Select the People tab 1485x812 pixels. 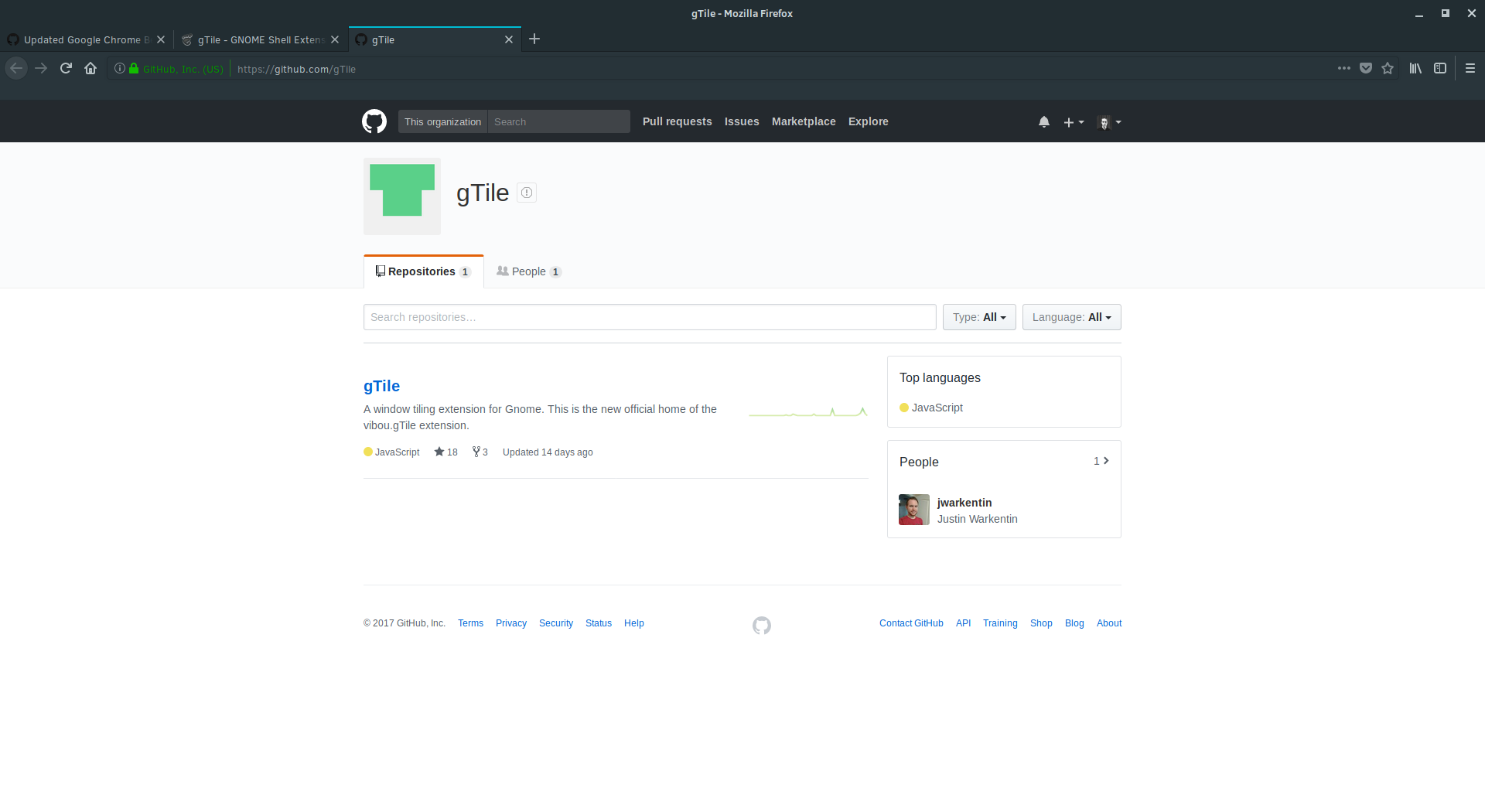tap(529, 271)
